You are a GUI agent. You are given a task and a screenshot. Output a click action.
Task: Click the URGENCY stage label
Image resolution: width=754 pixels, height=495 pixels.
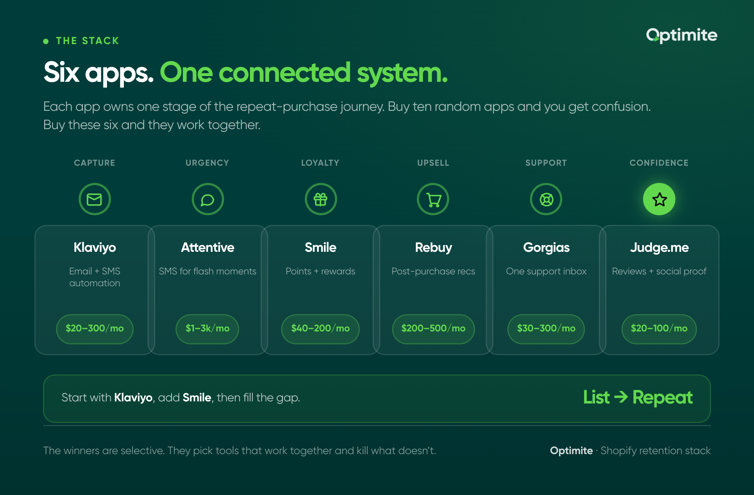[208, 163]
